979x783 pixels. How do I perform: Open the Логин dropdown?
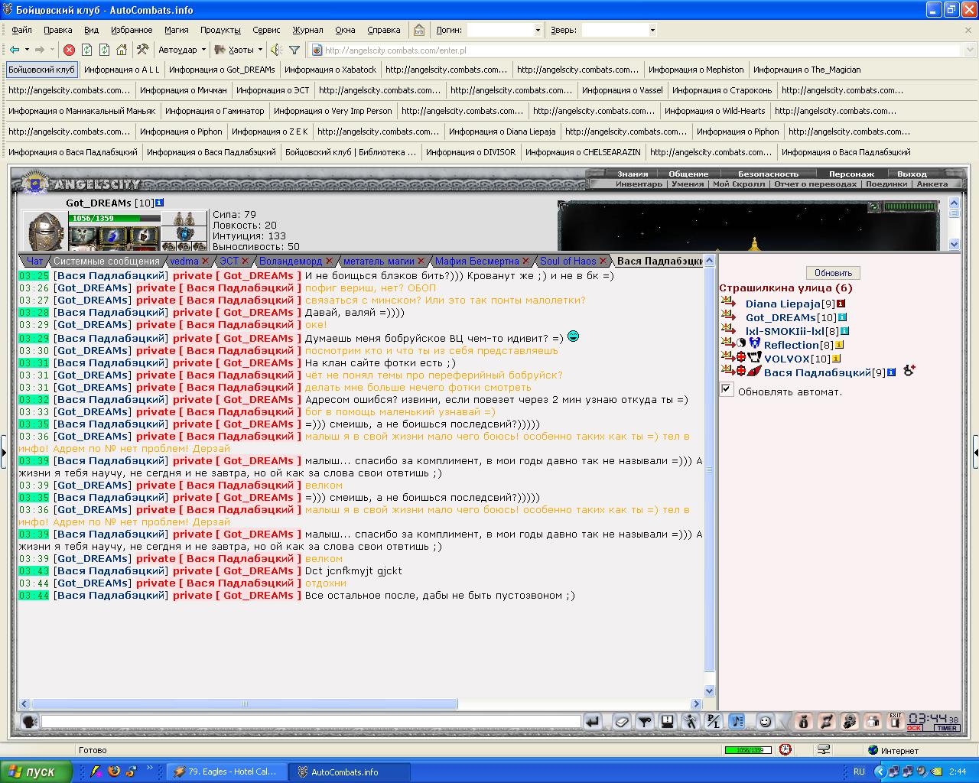tap(537, 30)
